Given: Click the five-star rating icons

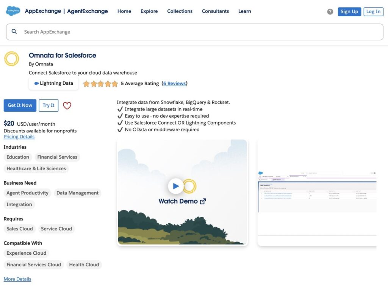Looking at the screenshot, I should [x=100, y=84].
